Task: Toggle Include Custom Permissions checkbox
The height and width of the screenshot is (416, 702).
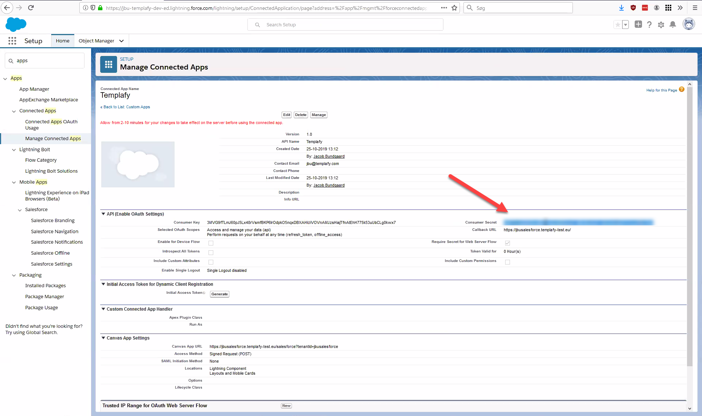Action: (x=507, y=262)
